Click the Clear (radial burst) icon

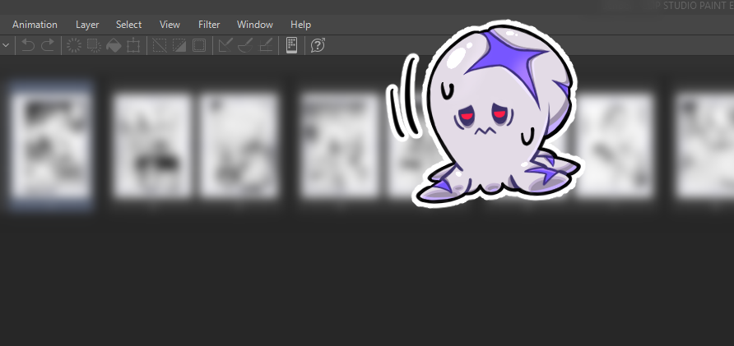pyautogui.click(x=74, y=45)
